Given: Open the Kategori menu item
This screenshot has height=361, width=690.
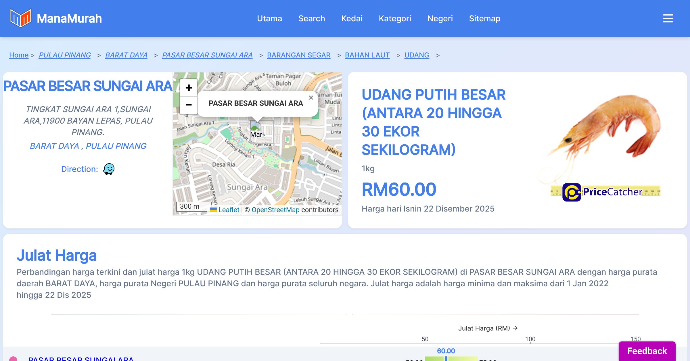Looking at the screenshot, I should point(395,18).
